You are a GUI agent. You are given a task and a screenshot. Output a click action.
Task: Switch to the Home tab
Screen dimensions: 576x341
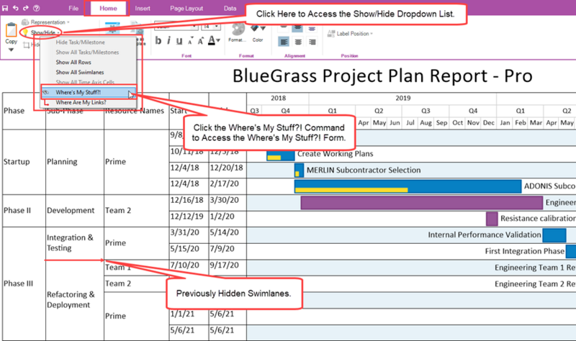(x=108, y=8)
